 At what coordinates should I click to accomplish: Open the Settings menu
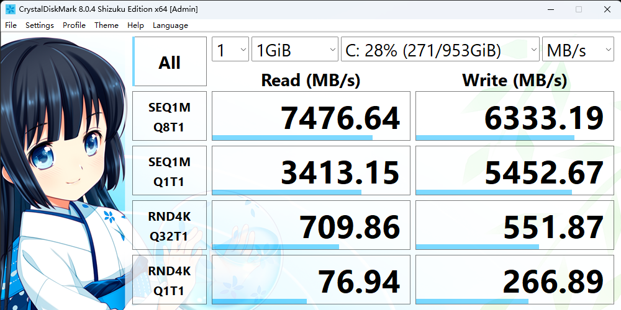[40, 25]
